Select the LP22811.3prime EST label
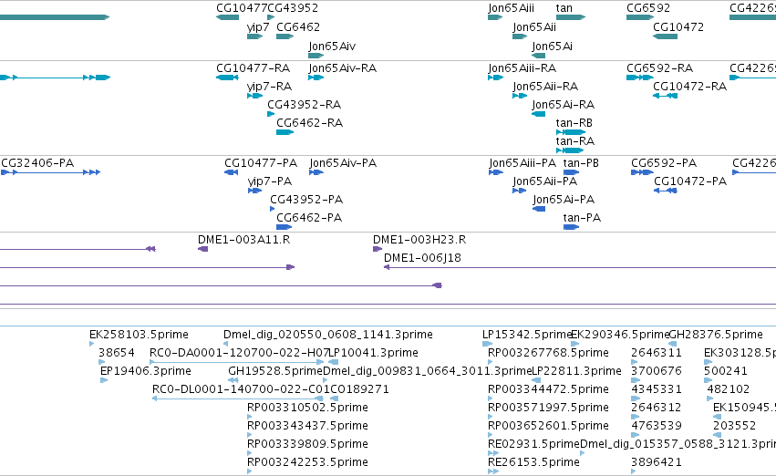The image size is (776, 476). (x=576, y=371)
